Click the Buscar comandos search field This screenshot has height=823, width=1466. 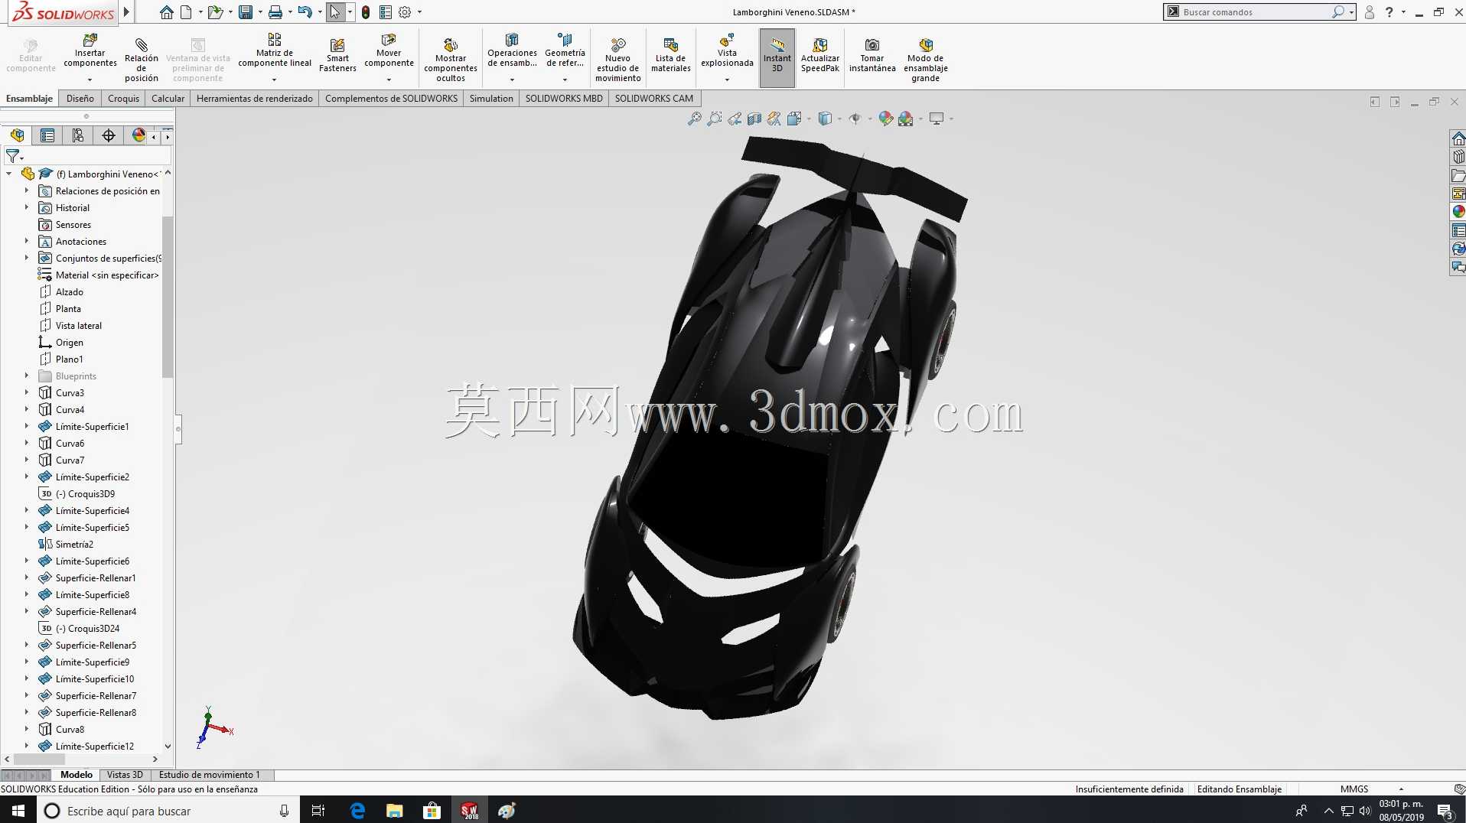coord(1256,12)
